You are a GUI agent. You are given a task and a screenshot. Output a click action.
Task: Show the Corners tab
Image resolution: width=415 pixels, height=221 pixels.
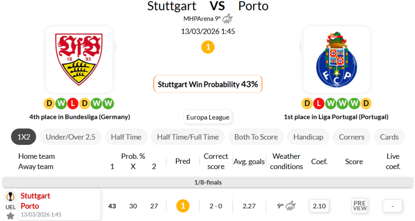[352, 137]
